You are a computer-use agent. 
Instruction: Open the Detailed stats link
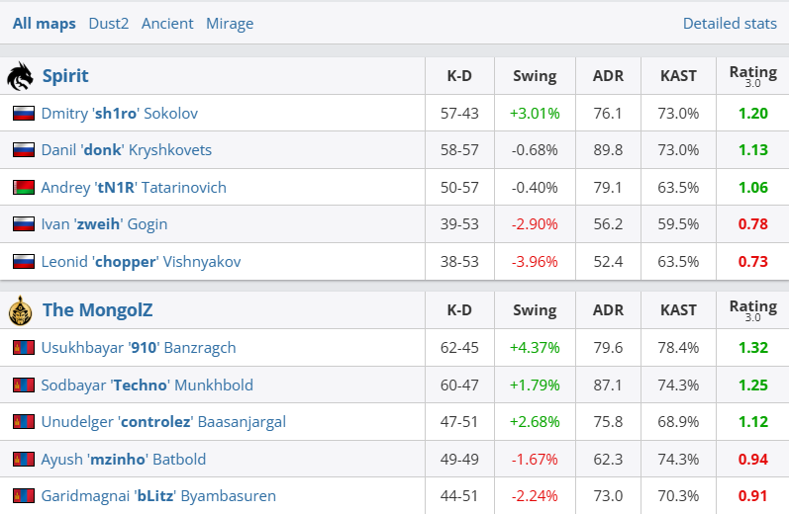tap(730, 24)
